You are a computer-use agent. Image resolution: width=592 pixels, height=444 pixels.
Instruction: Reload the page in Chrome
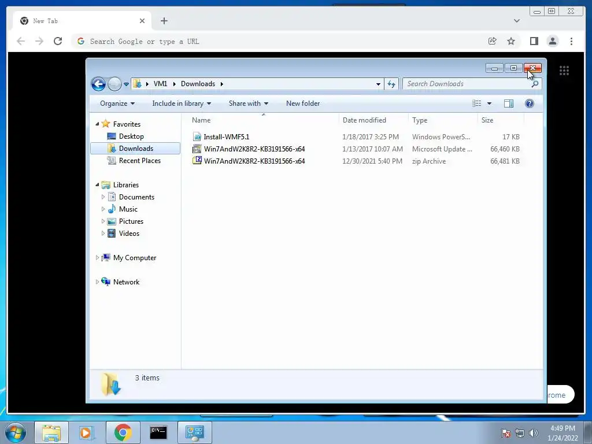click(x=58, y=41)
